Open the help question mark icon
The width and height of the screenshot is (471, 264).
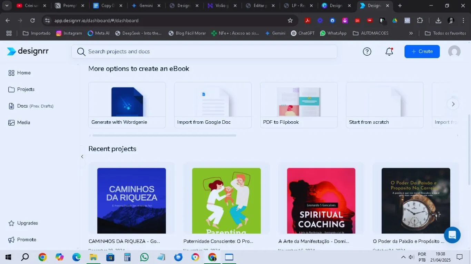coord(367,52)
